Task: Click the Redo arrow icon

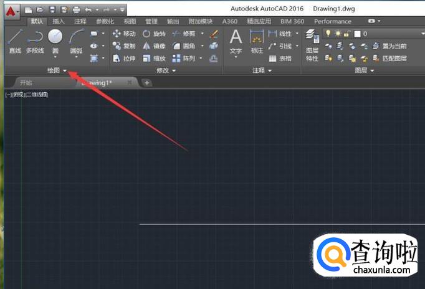Action: pos(106,10)
